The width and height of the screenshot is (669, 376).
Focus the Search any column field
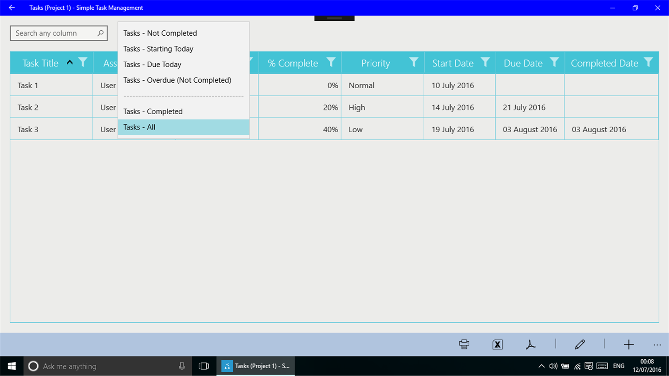[59, 33]
